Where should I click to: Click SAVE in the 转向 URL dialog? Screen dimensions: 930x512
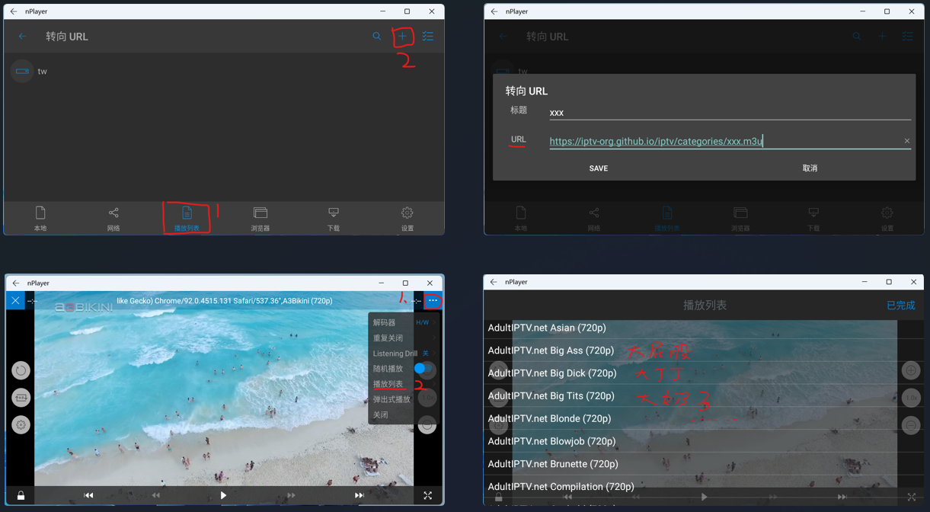pos(599,168)
